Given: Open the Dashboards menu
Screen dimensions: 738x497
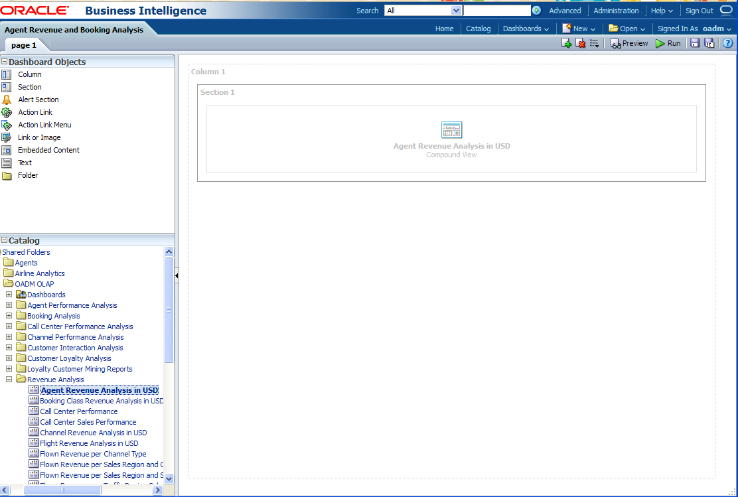Looking at the screenshot, I should click(x=526, y=29).
